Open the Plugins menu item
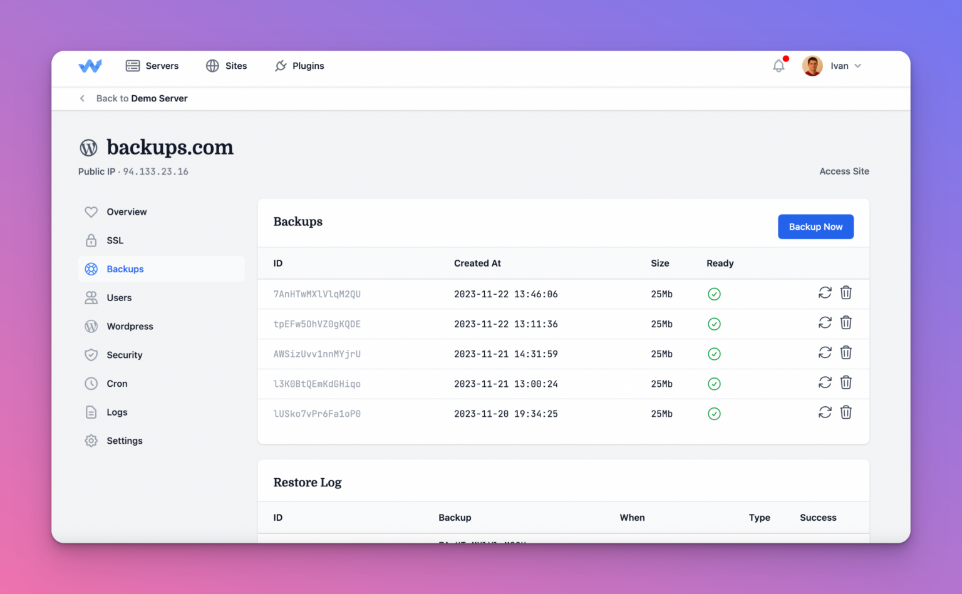Viewport: 962px width, 594px height. coord(299,66)
